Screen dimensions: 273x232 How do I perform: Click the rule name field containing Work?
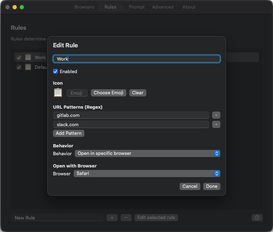pyautogui.click(x=137, y=59)
